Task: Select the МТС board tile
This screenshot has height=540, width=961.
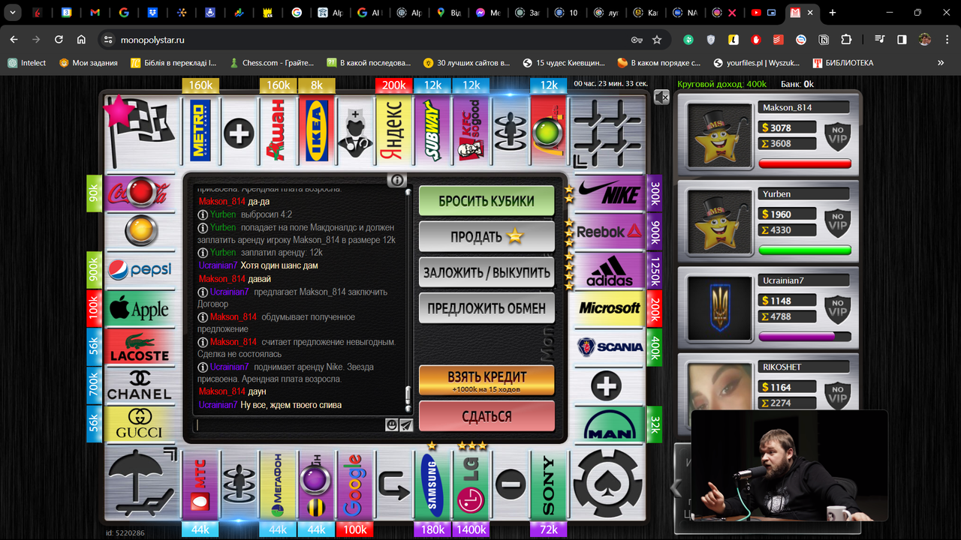Action: [x=200, y=484]
